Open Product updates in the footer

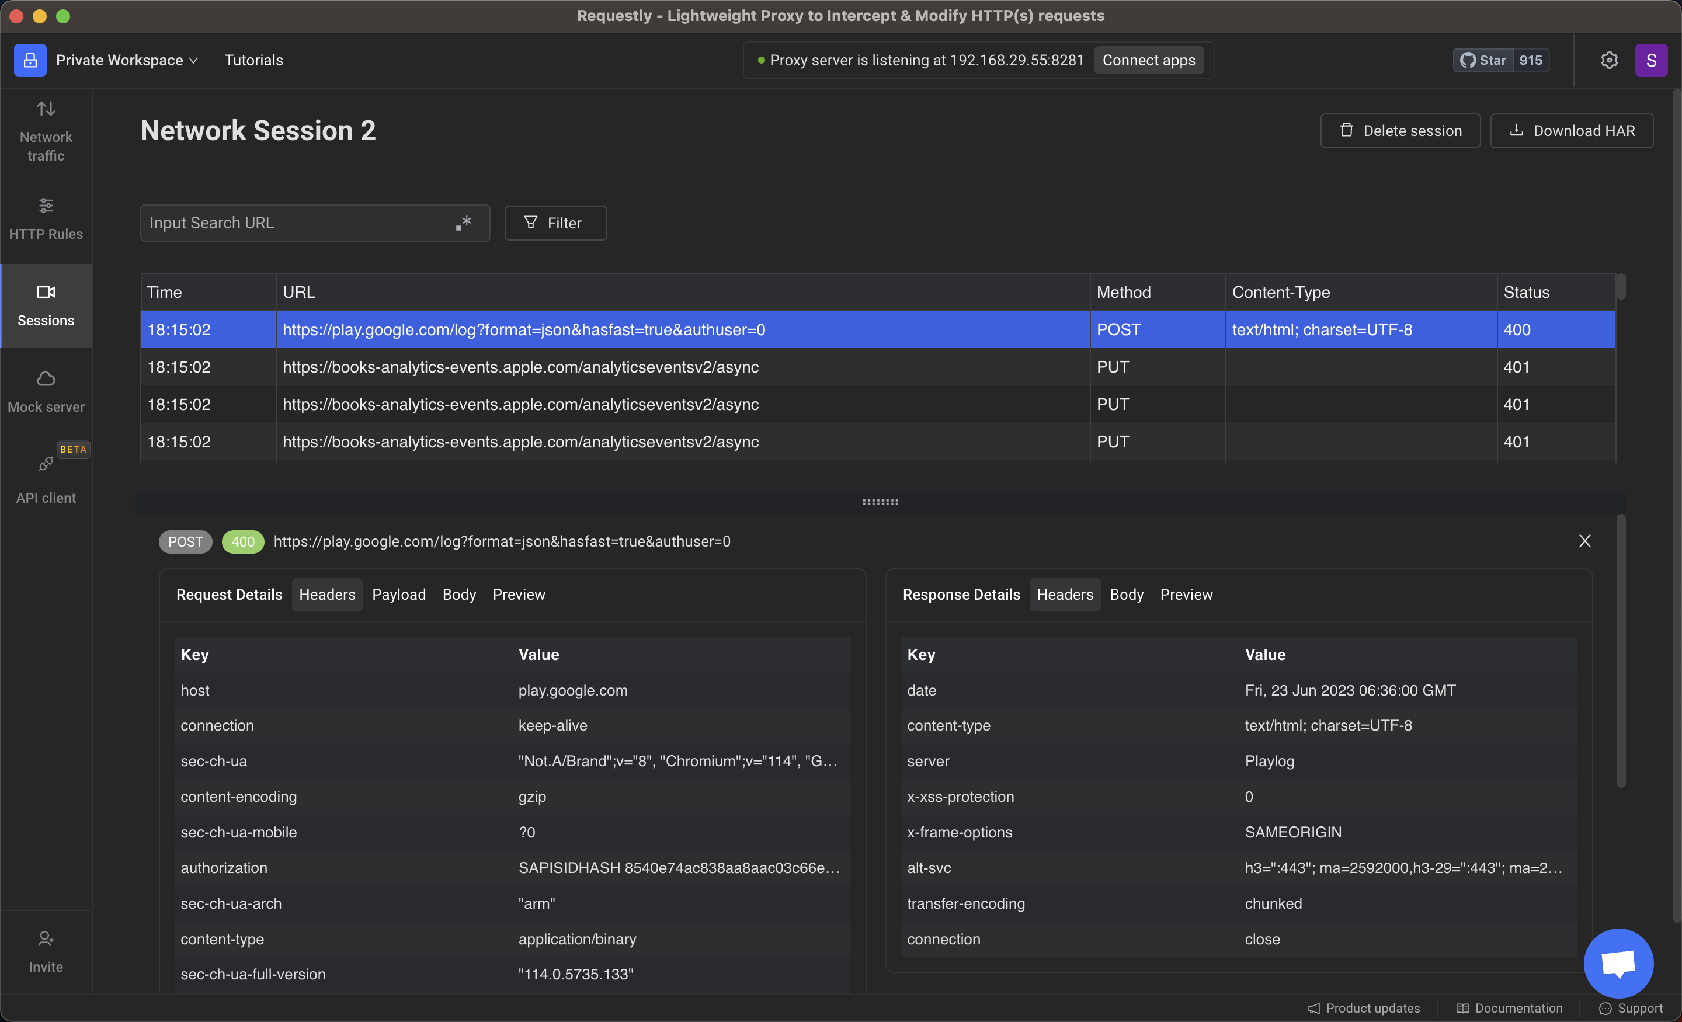[x=1363, y=1009]
